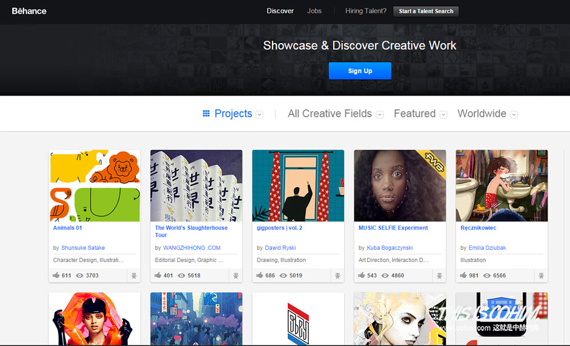Click Editorial Design, Graphic ... category text

point(189,260)
